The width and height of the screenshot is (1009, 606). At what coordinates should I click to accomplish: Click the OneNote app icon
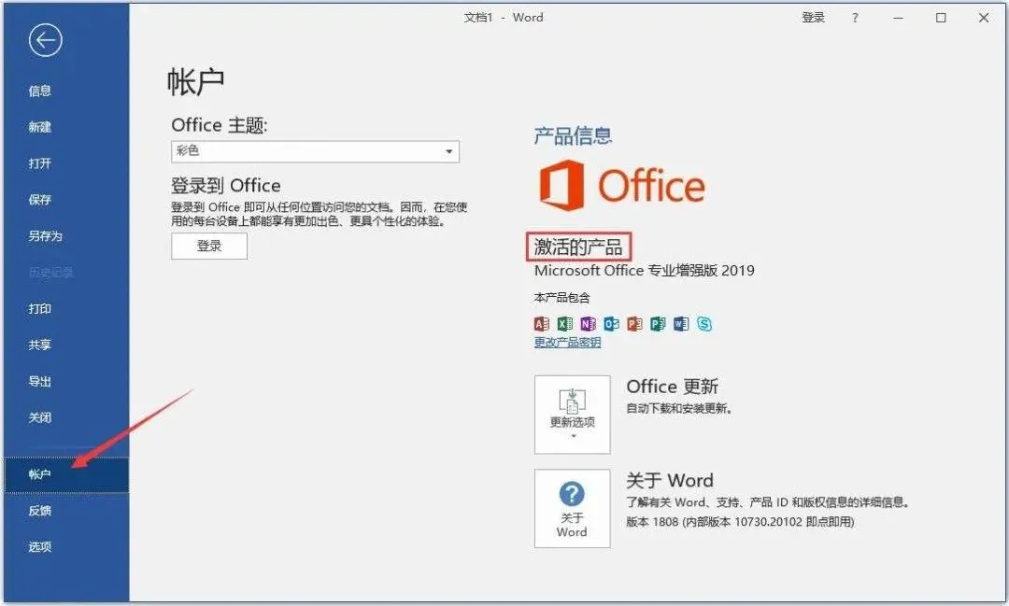589,324
